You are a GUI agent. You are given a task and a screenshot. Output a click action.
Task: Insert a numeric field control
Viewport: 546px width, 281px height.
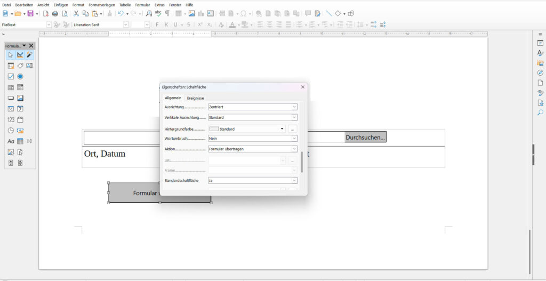[11, 119]
